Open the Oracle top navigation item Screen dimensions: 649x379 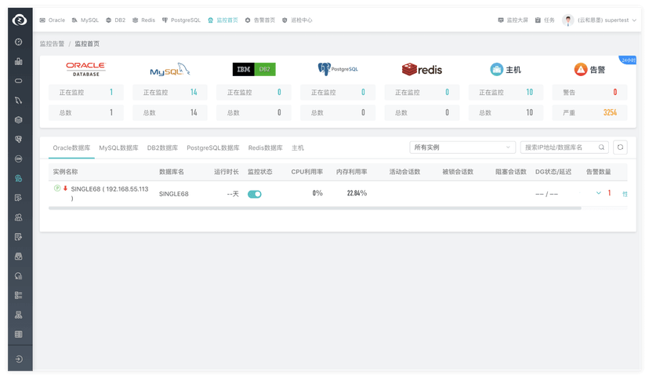click(x=53, y=20)
